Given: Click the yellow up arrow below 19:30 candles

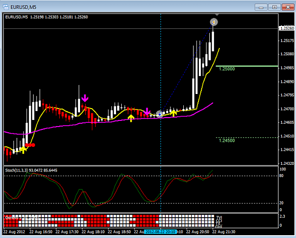Looking at the screenshot, I should click(x=131, y=118).
